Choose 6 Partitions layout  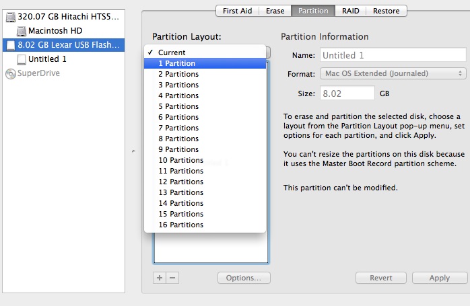(205, 117)
